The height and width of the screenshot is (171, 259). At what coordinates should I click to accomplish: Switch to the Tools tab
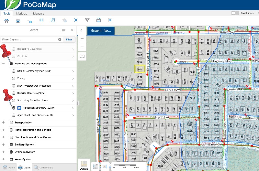tap(7, 13)
